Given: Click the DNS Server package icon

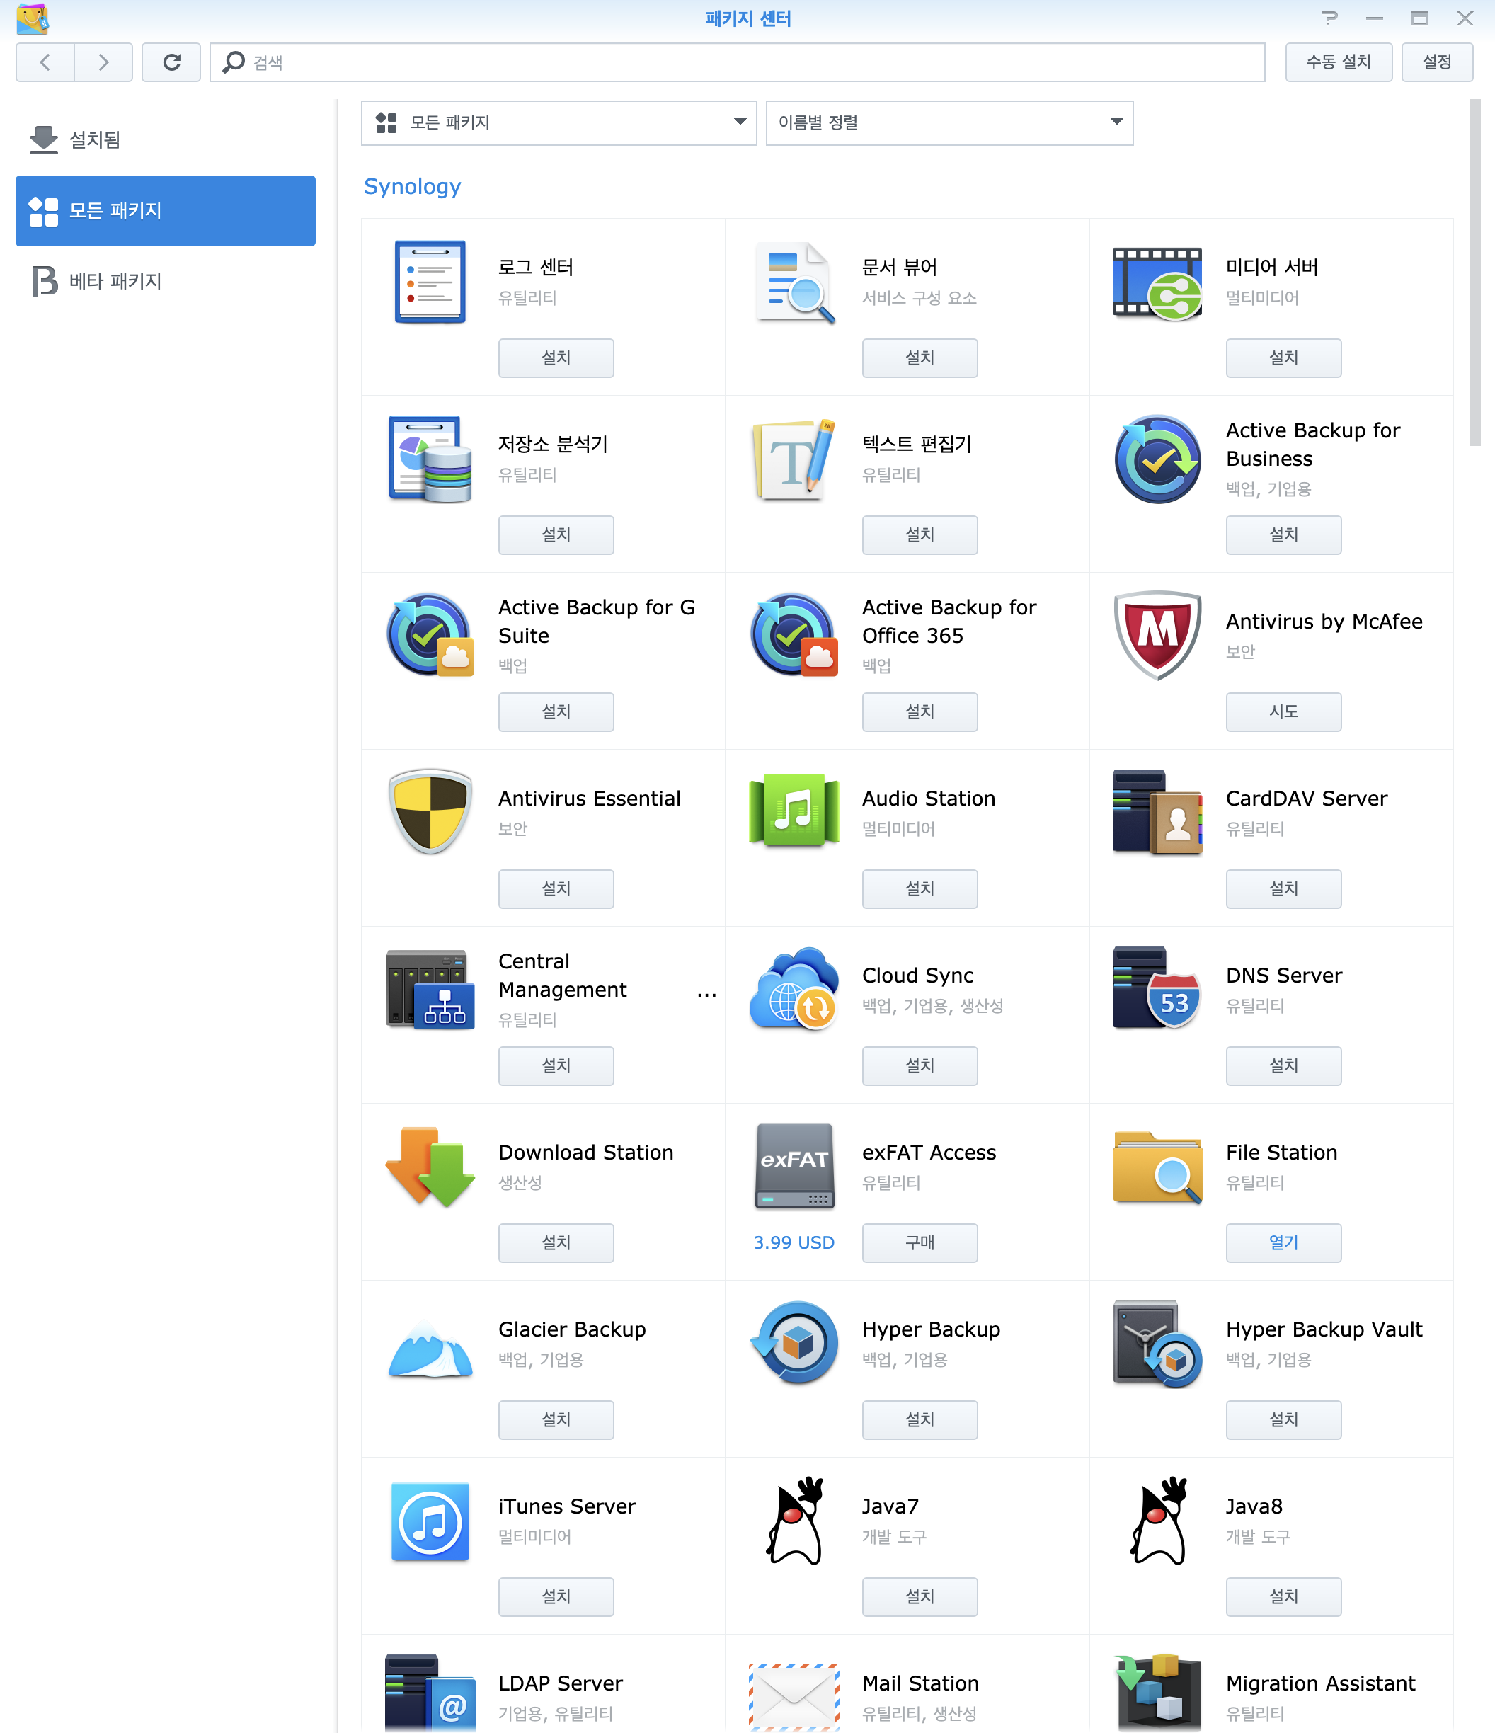Looking at the screenshot, I should pos(1157,990).
